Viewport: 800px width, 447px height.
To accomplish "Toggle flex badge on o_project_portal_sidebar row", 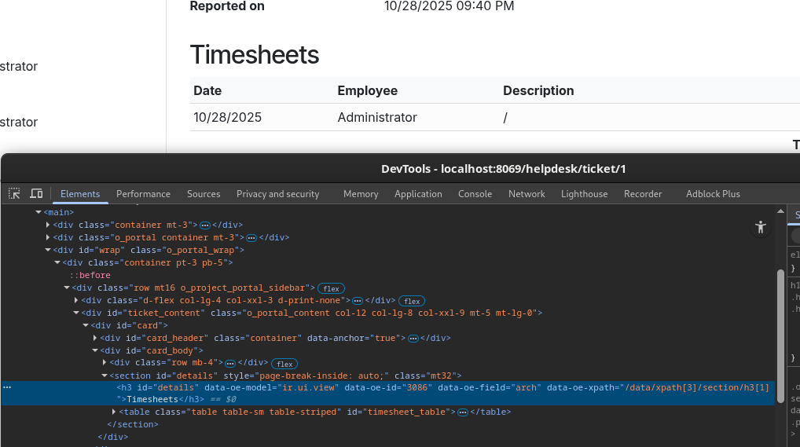I will coord(331,288).
